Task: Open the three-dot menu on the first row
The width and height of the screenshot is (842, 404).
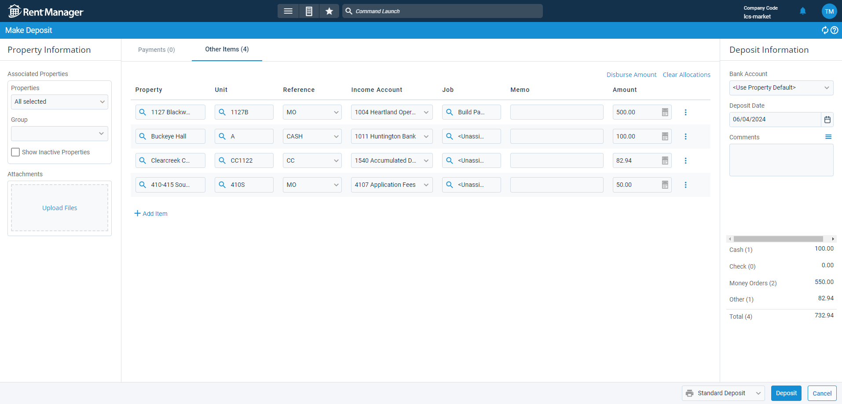Action: pyautogui.click(x=685, y=112)
